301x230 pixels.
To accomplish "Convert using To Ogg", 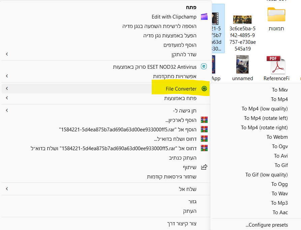I will click(x=279, y=184).
